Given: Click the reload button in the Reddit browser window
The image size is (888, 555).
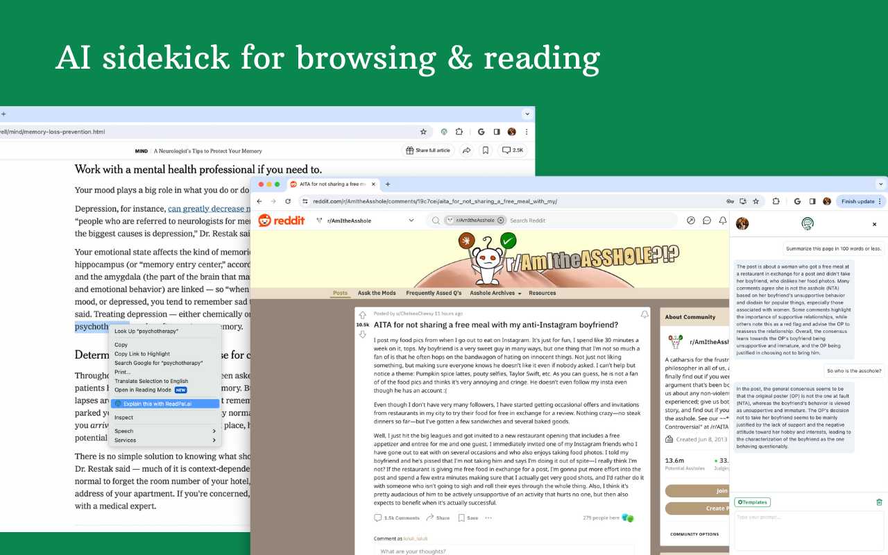Looking at the screenshot, I should click(x=288, y=201).
